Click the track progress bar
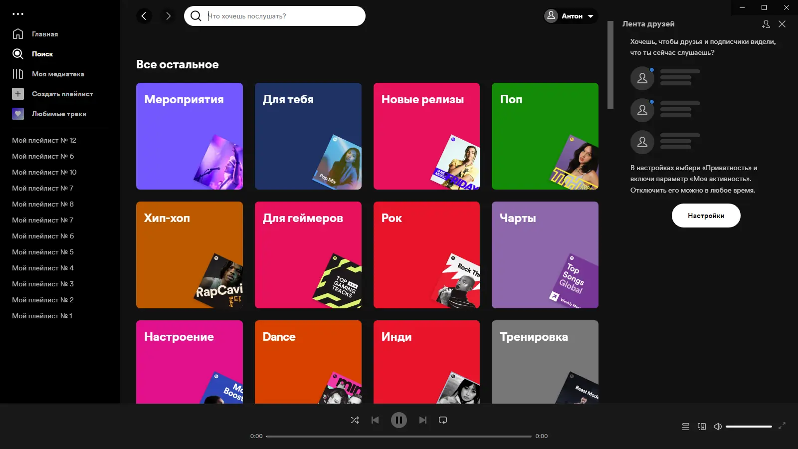 coord(399,436)
